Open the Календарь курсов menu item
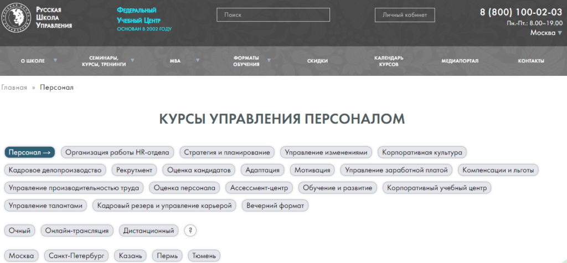The image size is (567, 263). pos(389,61)
